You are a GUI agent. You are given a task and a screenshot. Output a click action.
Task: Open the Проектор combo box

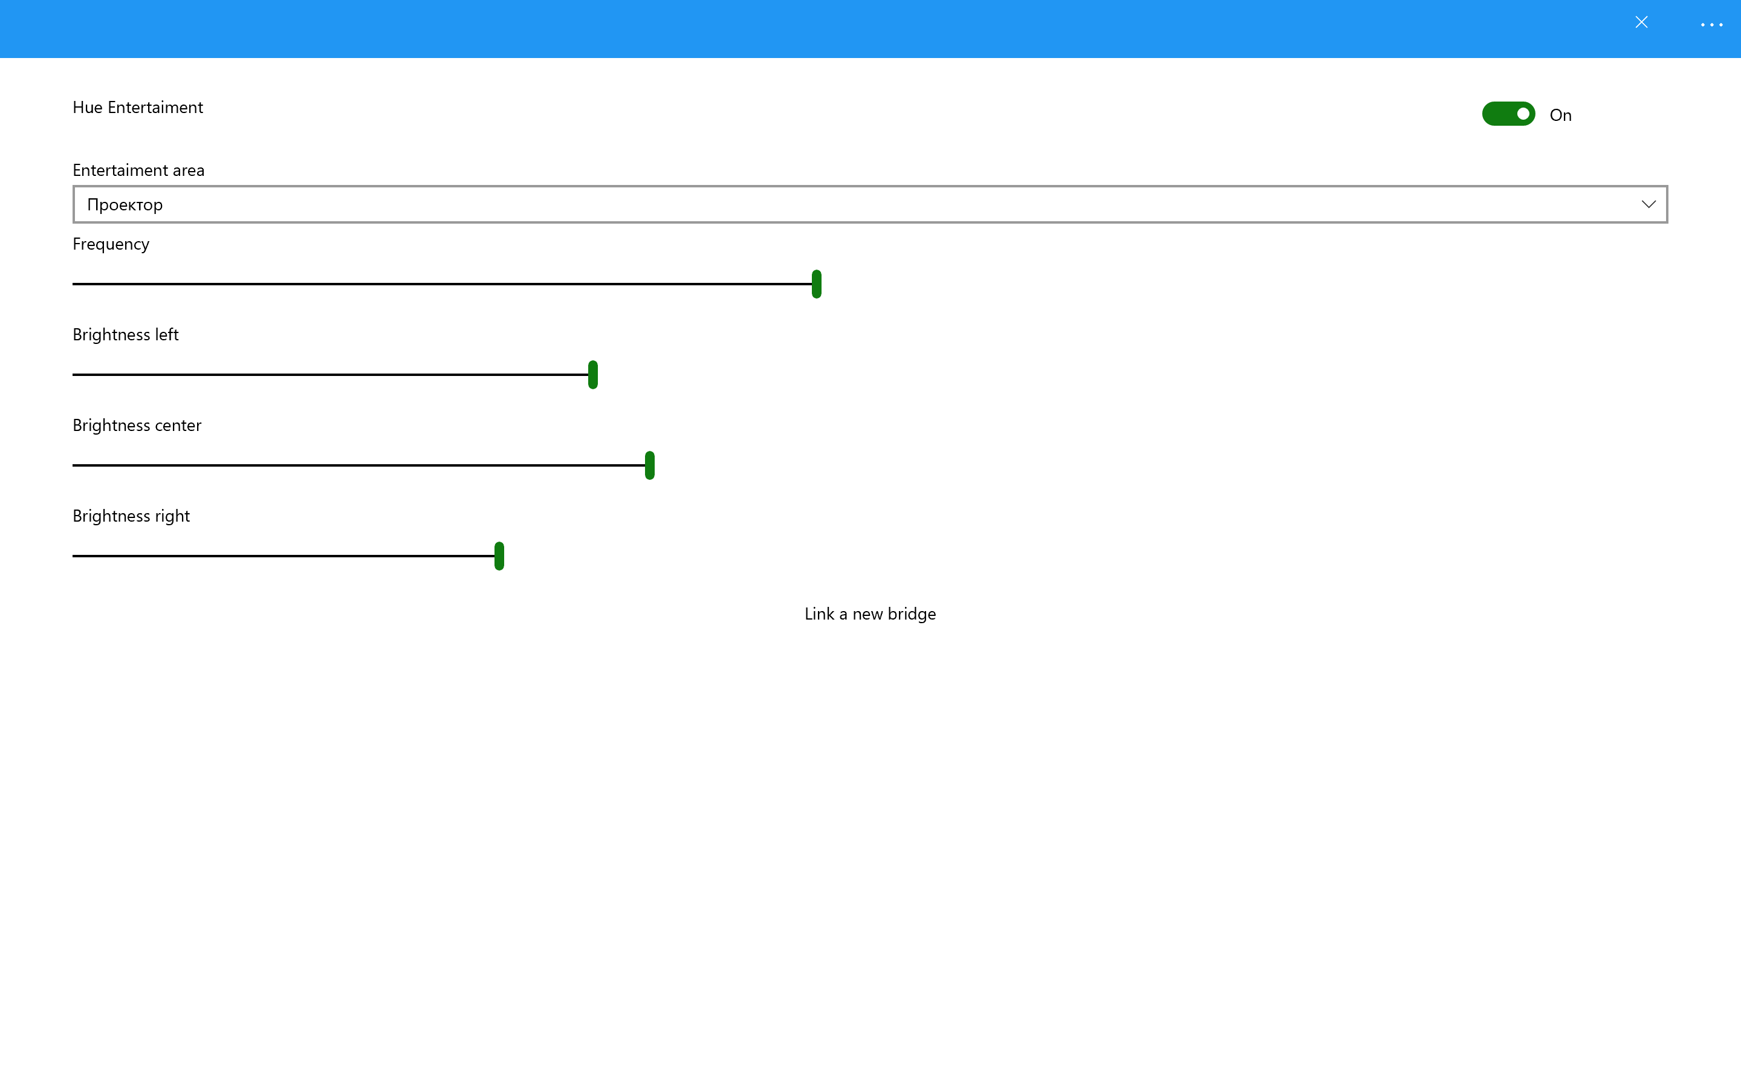[869, 204]
